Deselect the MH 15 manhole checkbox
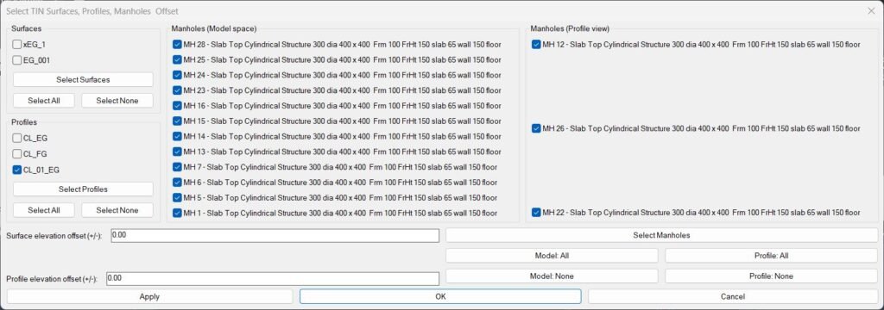The height and width of the screenshot is (310, 884). pos(177,121)
